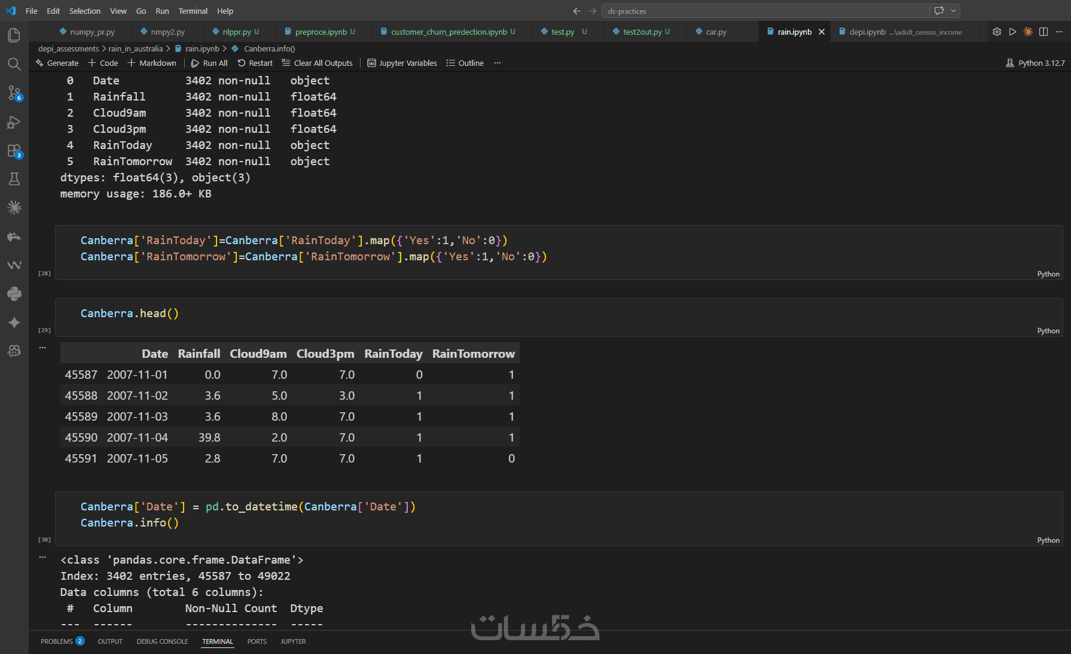The width and height of the screenshot is (1071, 654).
Task: Open the Extensions view
Action: click(14, 151)
